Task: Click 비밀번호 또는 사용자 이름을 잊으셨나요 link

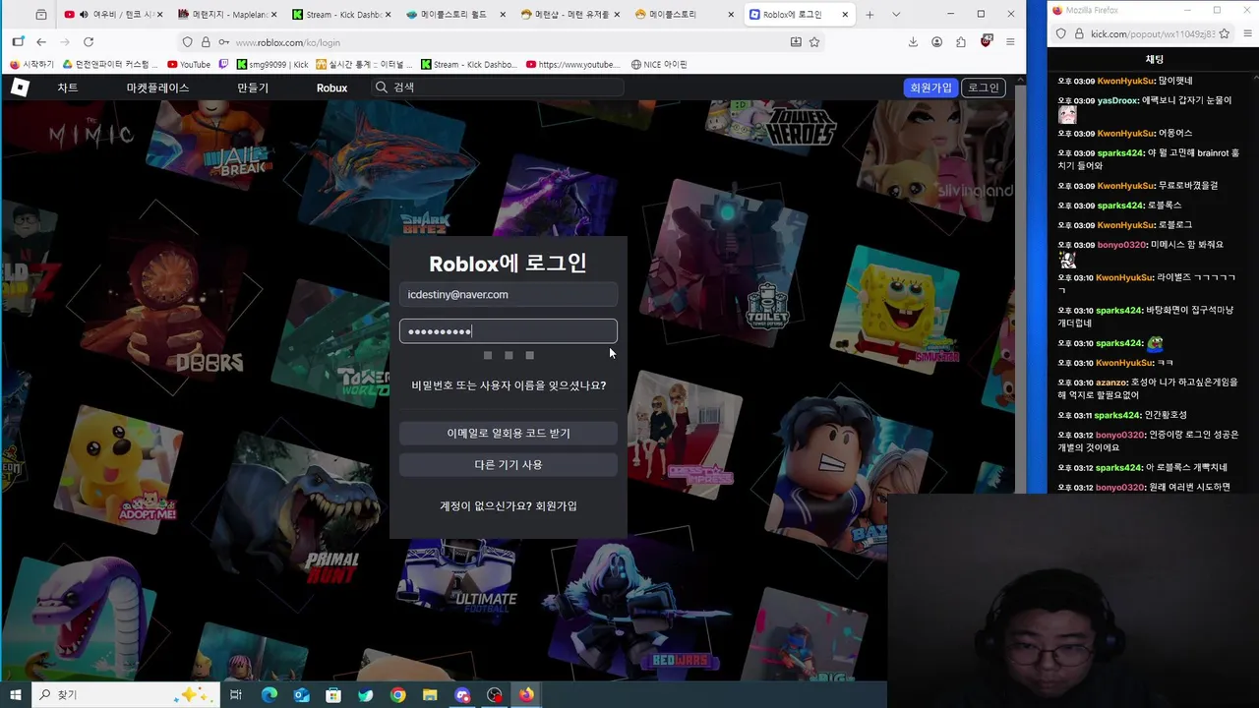Action: pyautogui.click(x=509, y=385)
